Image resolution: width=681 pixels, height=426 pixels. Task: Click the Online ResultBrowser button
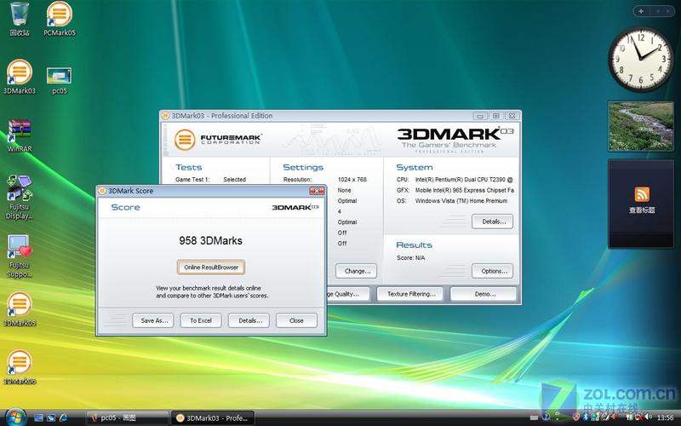[211, 268]
